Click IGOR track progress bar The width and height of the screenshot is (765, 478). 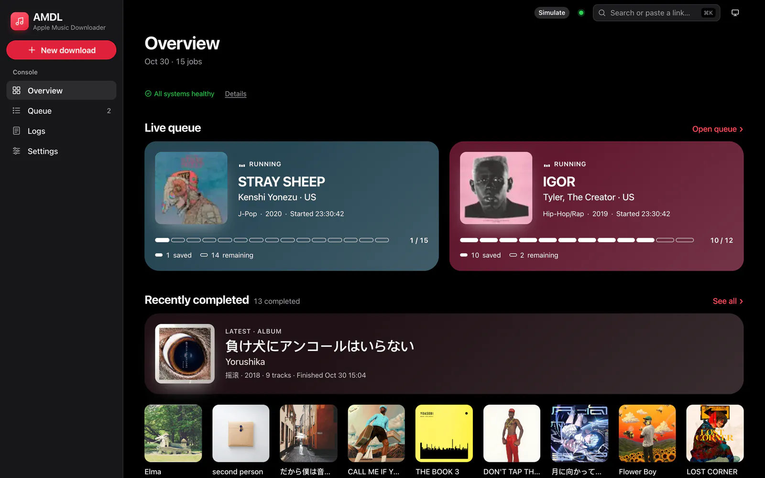tap(577, 240)
